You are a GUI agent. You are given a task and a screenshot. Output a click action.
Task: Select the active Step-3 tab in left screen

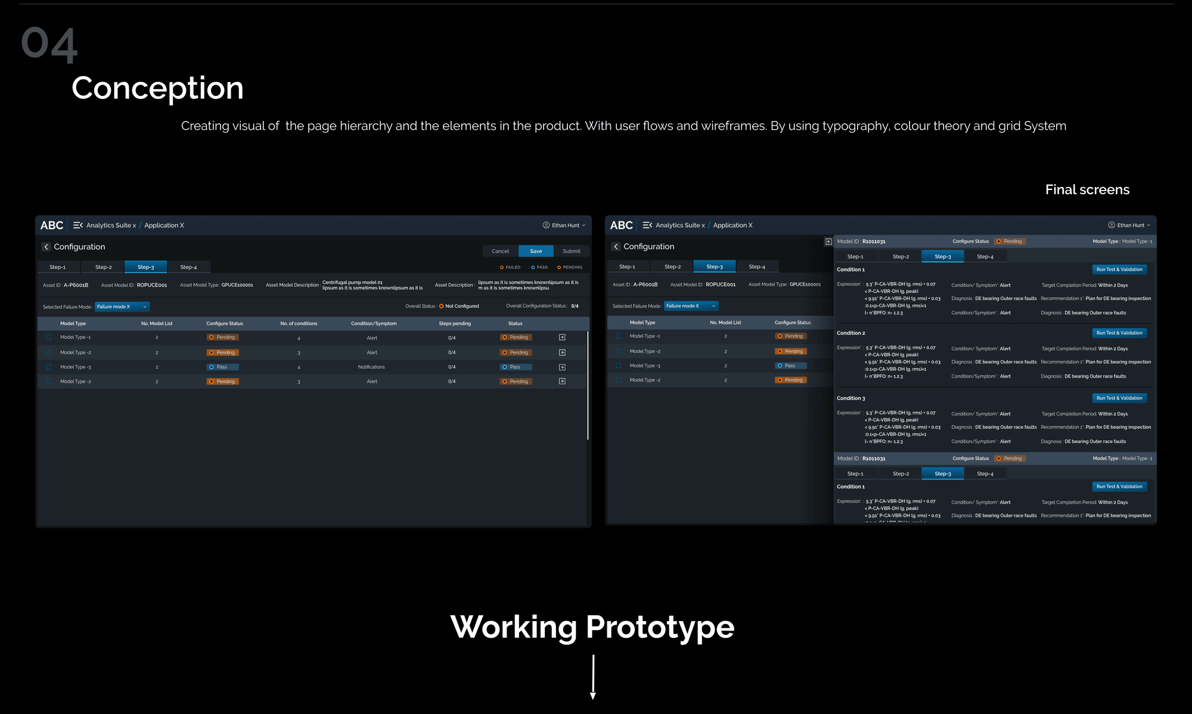145,267
